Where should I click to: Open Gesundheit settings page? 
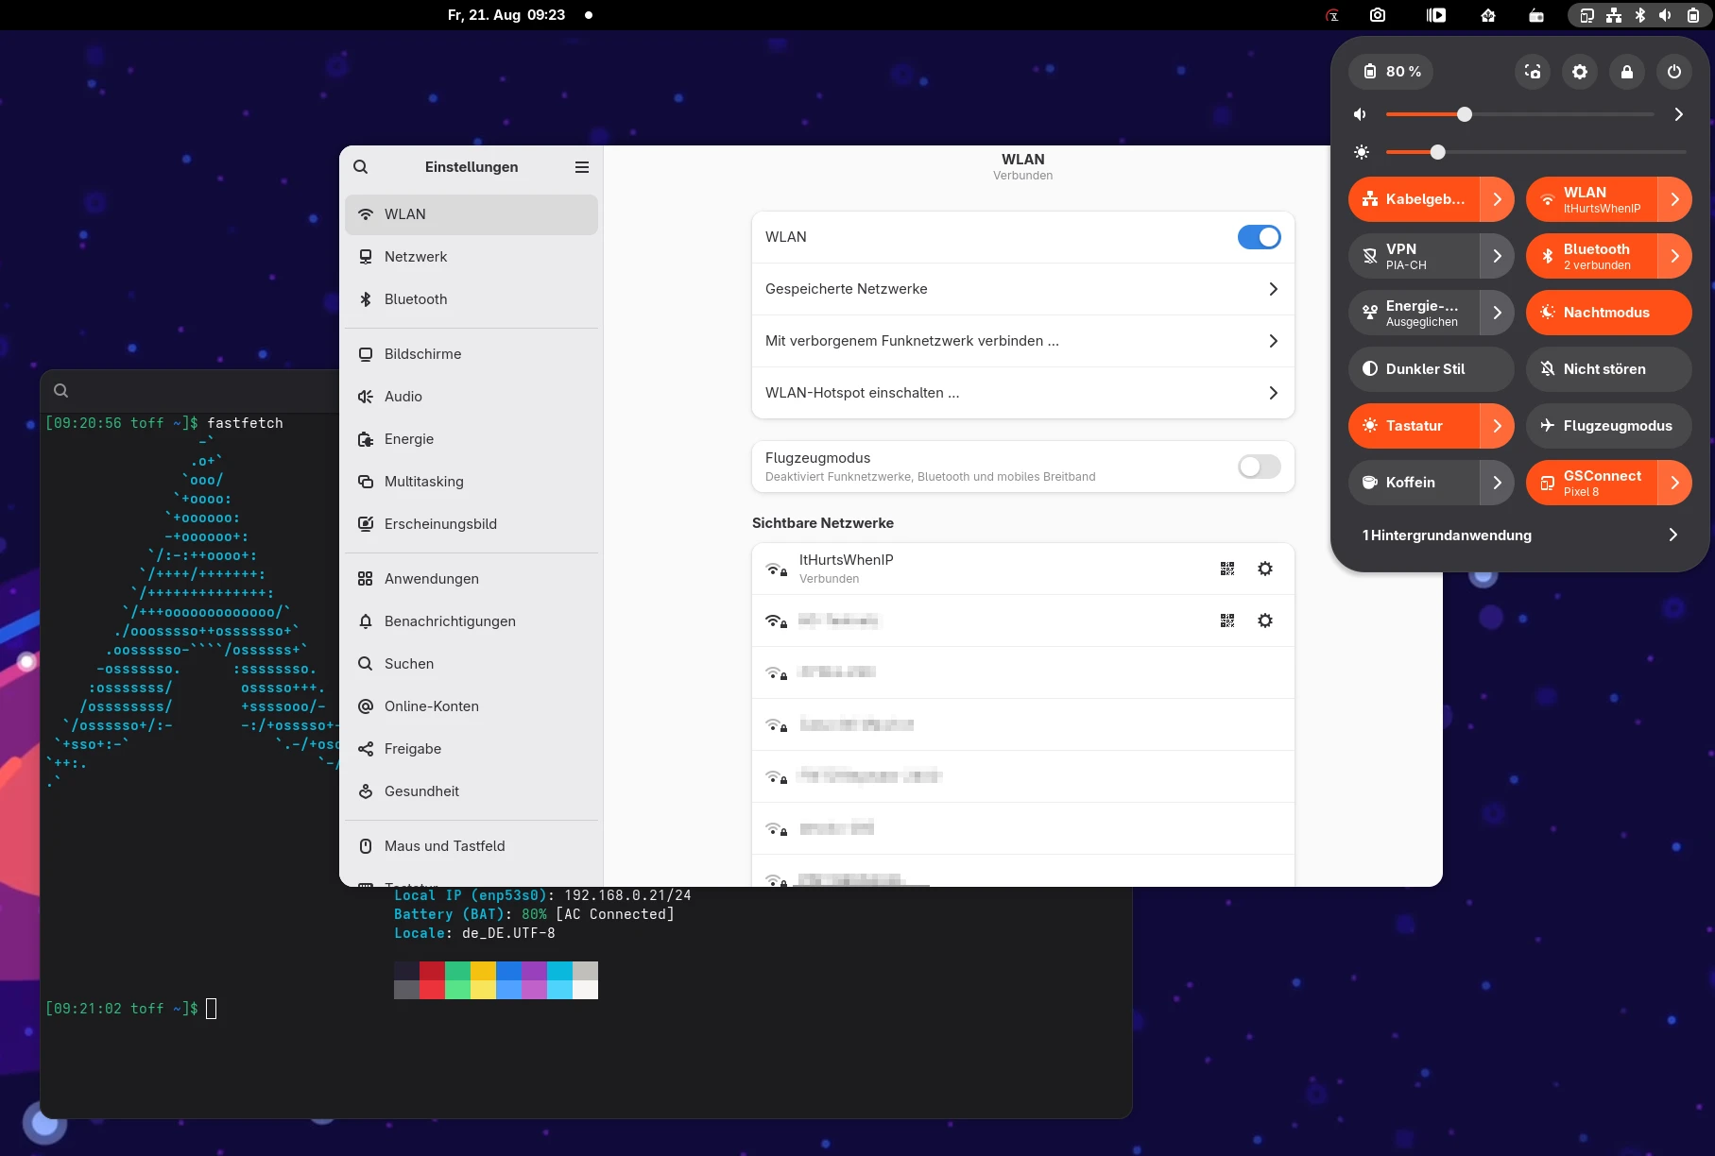click(472, 791)
